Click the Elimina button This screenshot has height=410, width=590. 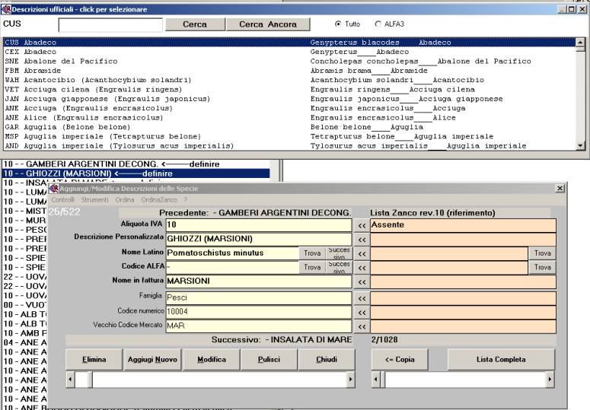pos(94,360)
